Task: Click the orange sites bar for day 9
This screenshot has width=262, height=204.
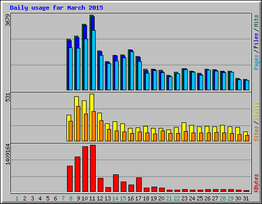Action: click(78, 123)
